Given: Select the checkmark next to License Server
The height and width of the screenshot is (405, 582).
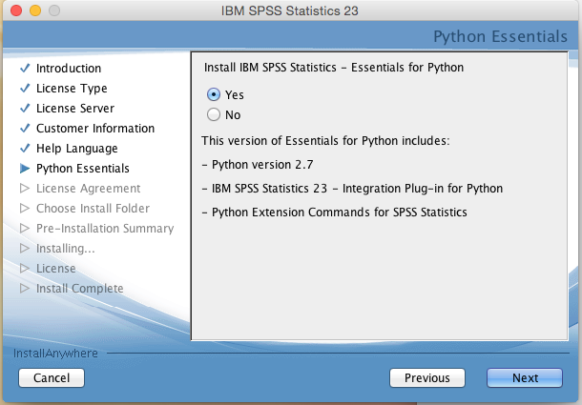Looking at the screenshot, I should pos(25,109).
